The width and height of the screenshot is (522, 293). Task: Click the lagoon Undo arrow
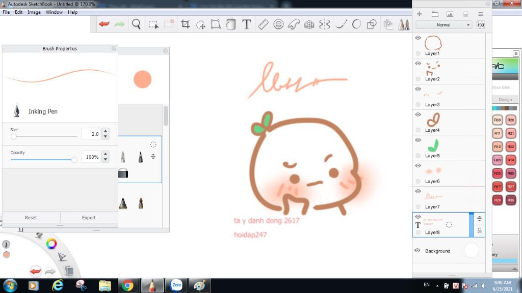[35, 272]
